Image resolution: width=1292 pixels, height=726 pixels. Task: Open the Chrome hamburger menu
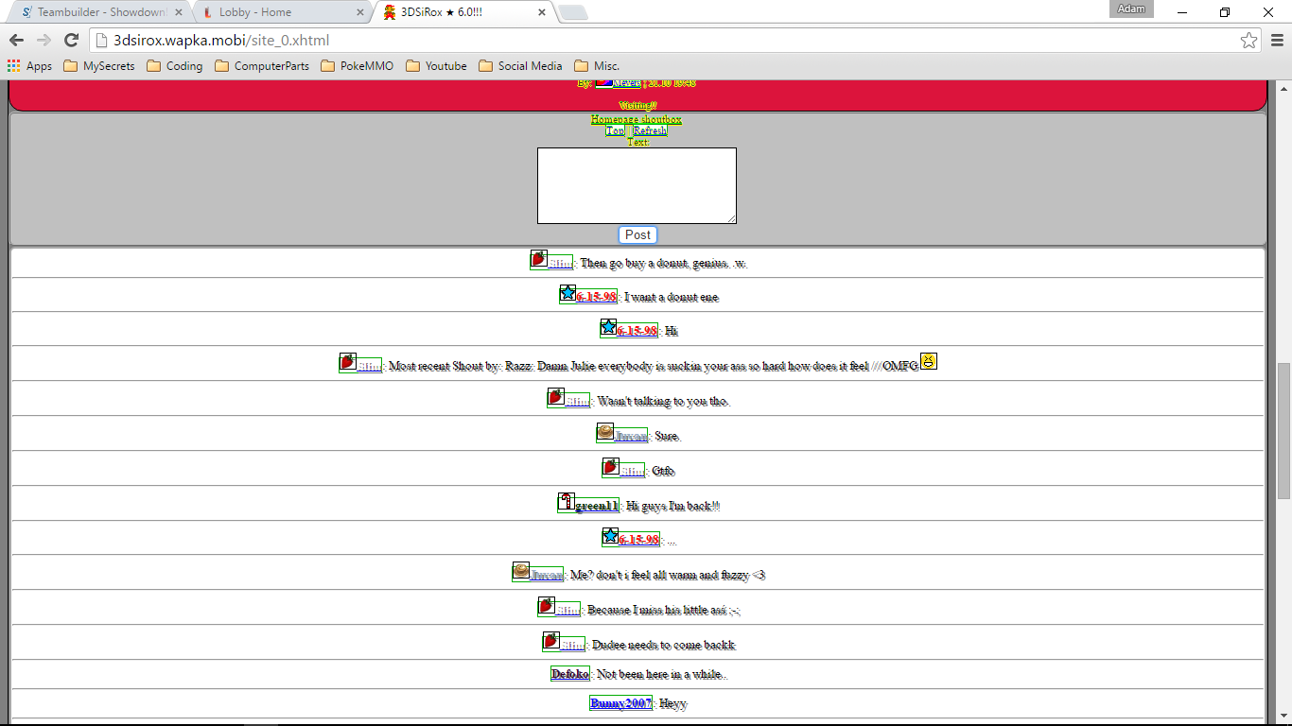(x=1277, y=40)
